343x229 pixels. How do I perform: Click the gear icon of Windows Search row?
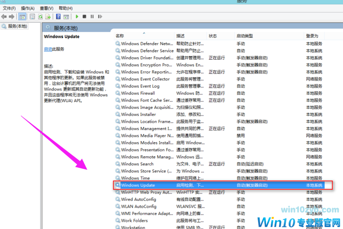point(118,164)
